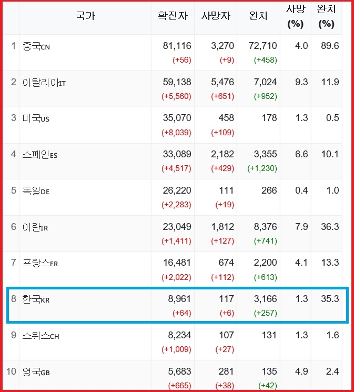Open the 프랑스 FR country link
This screenshot has height=392, width=354.
point(40,263)
